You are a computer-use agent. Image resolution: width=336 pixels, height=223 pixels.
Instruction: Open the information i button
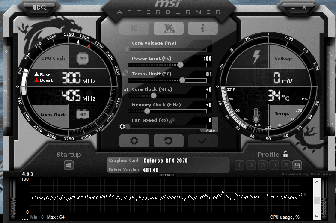(x=203, y=28)
